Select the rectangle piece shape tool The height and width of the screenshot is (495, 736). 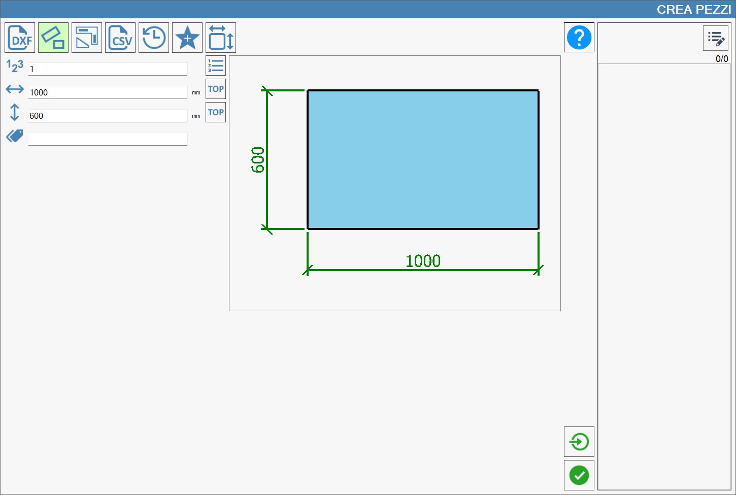tap(53, 38)
